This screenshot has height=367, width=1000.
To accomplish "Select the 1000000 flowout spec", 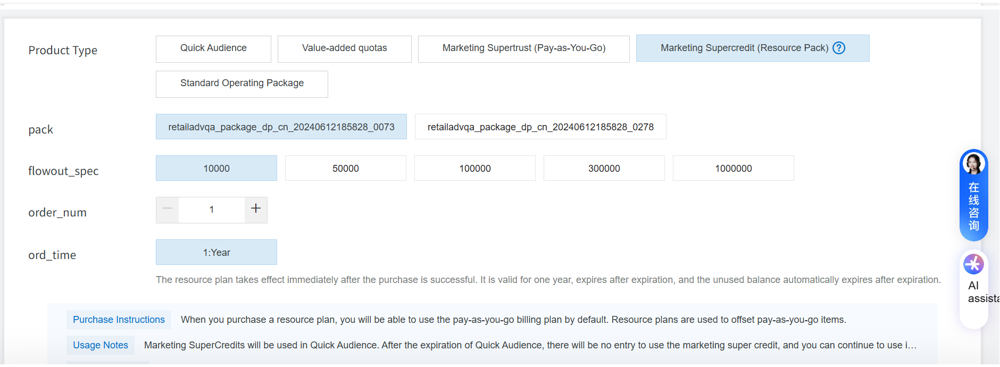I will tap(733, 169).
